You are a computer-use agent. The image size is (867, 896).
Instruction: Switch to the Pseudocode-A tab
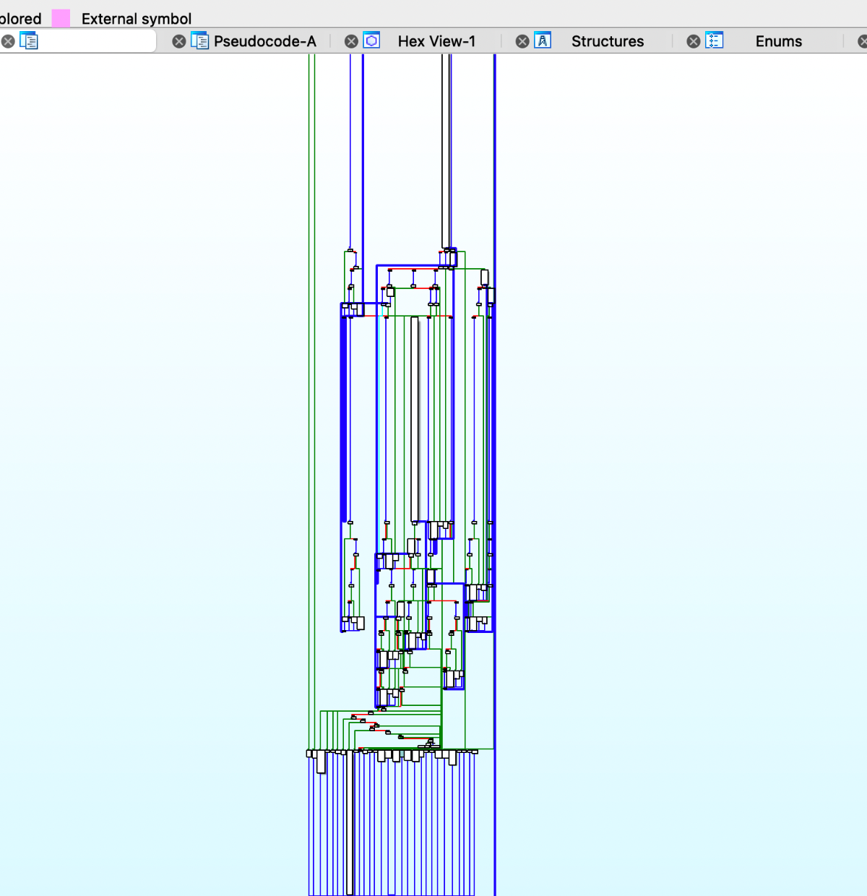coord(265,41)
